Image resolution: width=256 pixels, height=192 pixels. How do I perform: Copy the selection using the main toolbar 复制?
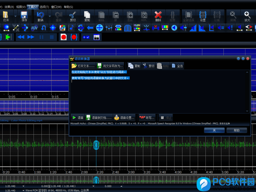coord(87,16)
